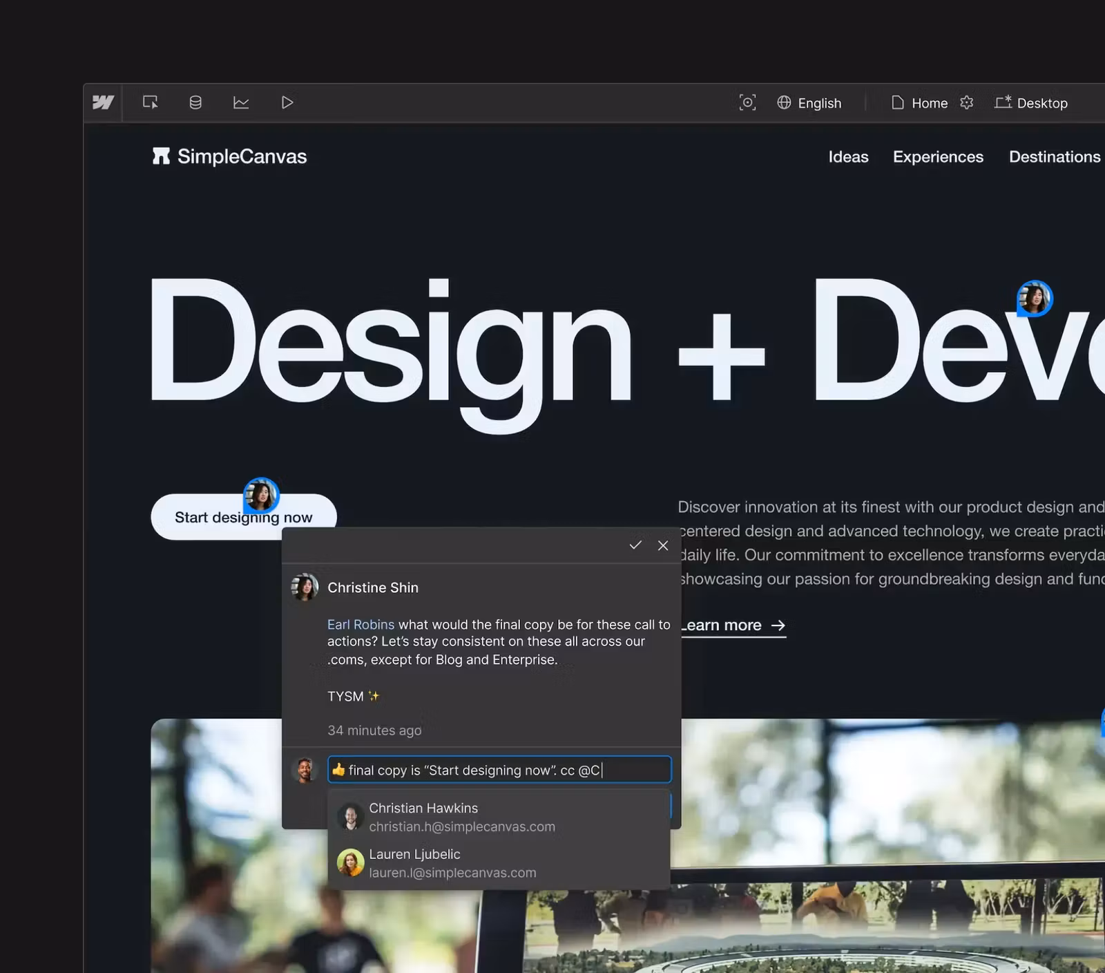The width and height of the screenshot is (1105, 973).
Task: Click the Experiences navigation link
Action: click(x=938, y=157)
